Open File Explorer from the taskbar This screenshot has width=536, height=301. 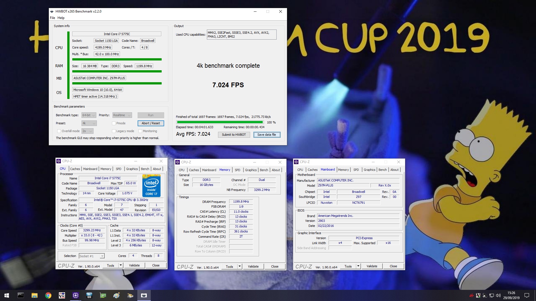pos(34,295)
